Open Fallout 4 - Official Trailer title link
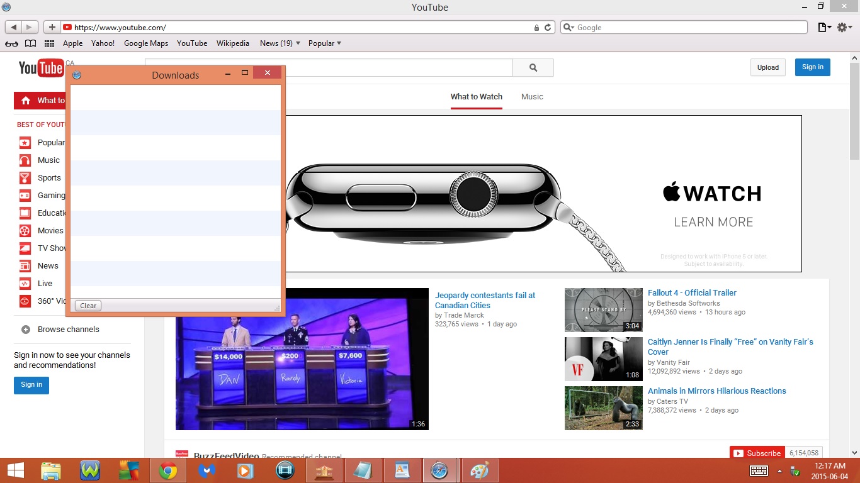Image resolution: width=860 pixels, height=483 pixels. pos(692,293)
